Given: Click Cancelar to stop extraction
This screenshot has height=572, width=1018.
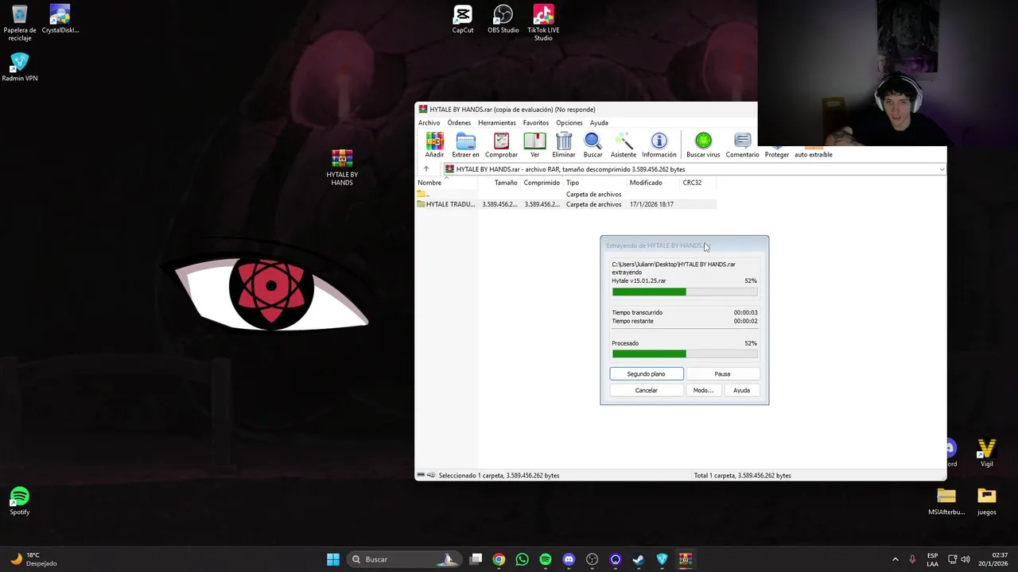Looking at the screenshot, I should point(646,390).
